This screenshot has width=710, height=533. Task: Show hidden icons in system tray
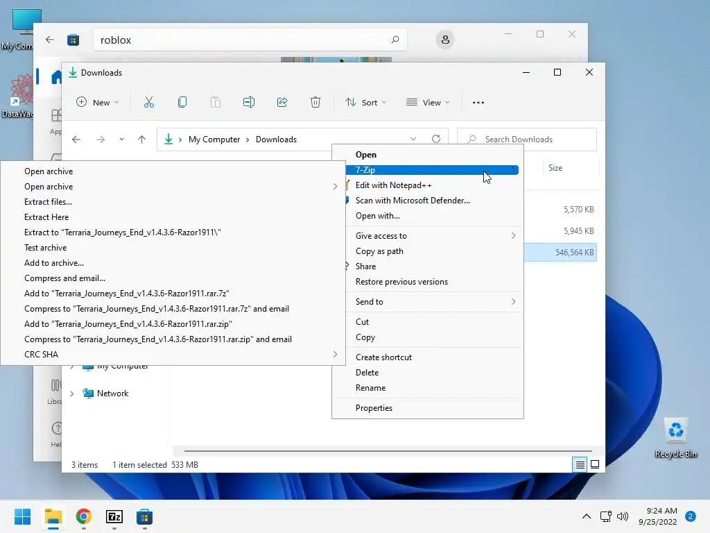[x=587, y=516]
